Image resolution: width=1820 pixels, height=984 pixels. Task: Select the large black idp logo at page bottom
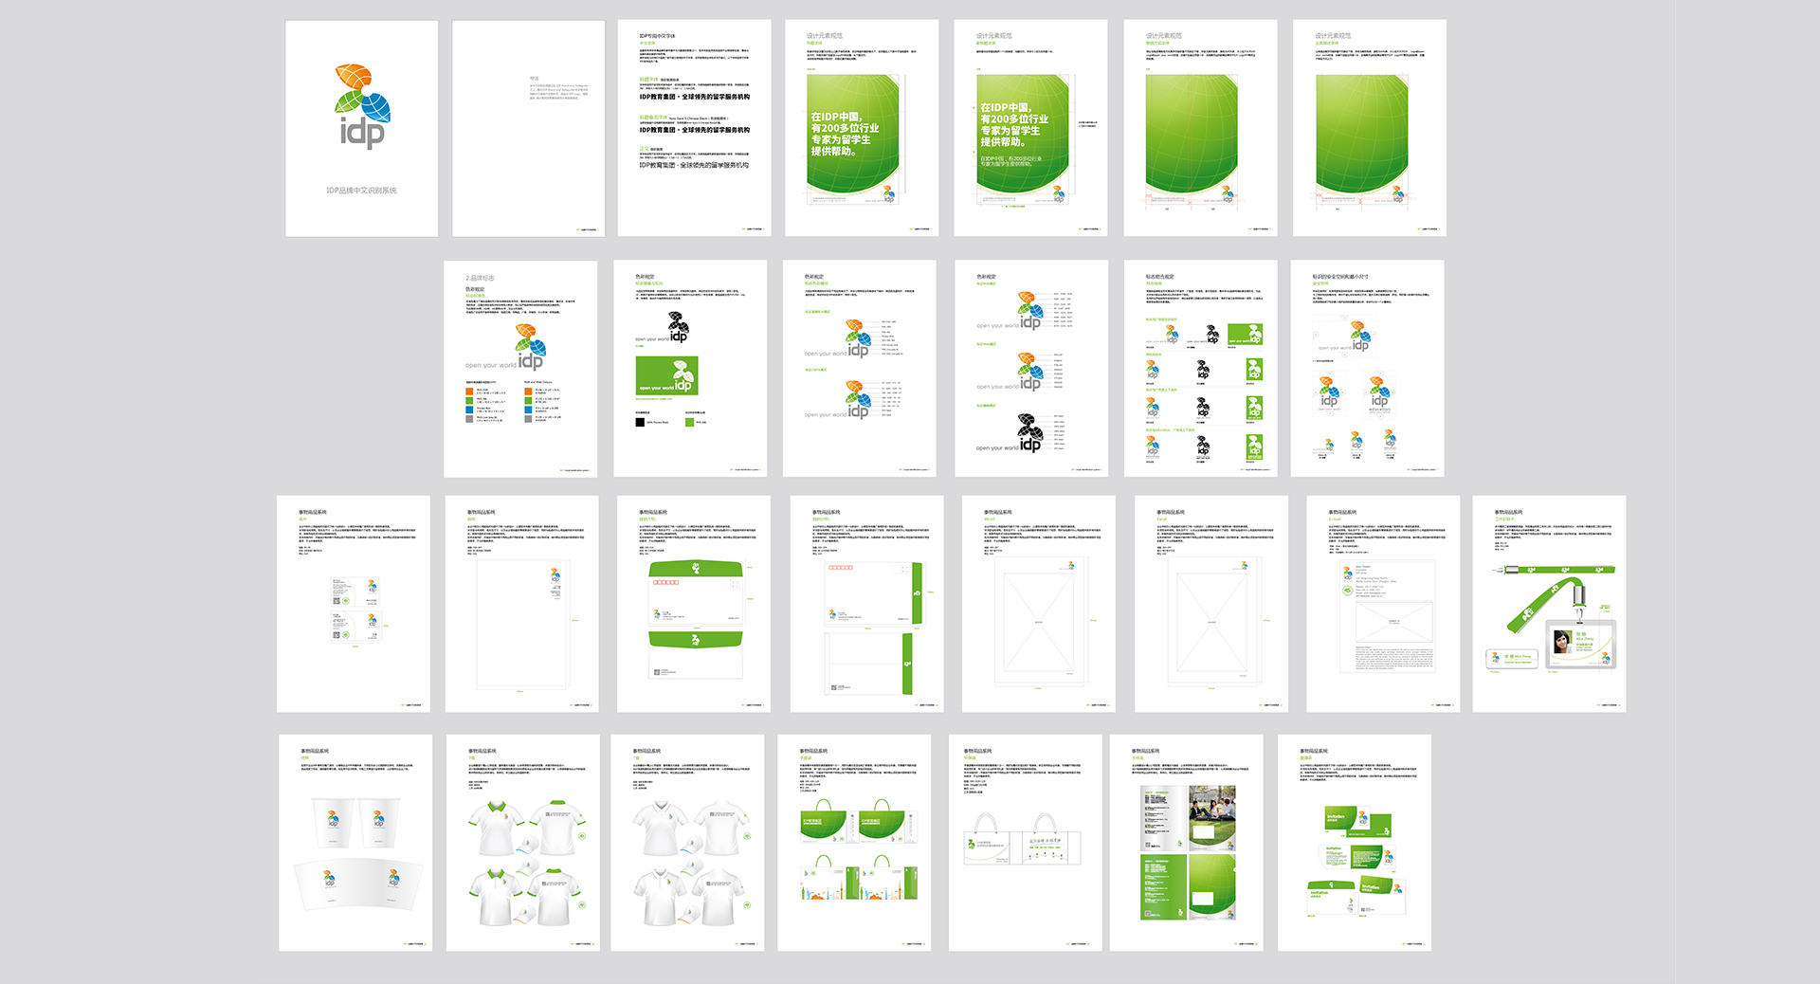1029,433
